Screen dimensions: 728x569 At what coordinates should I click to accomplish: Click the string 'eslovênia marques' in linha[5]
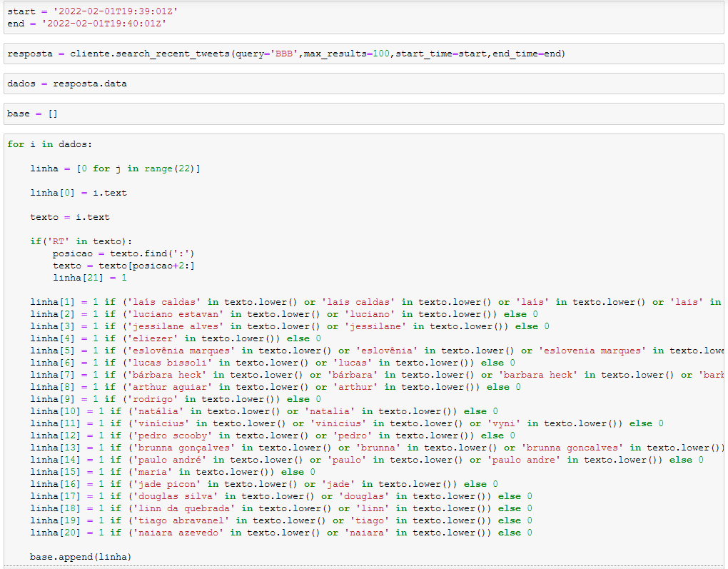click(x=181, y=351)
